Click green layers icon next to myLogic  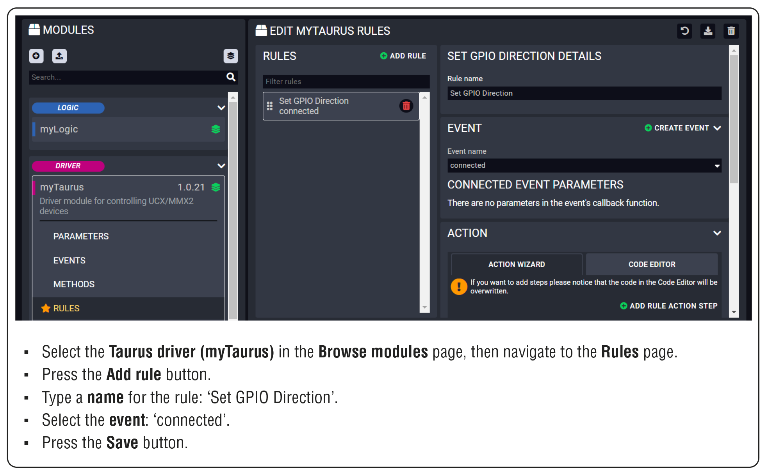pyautogui.click(x=216, y=129)
